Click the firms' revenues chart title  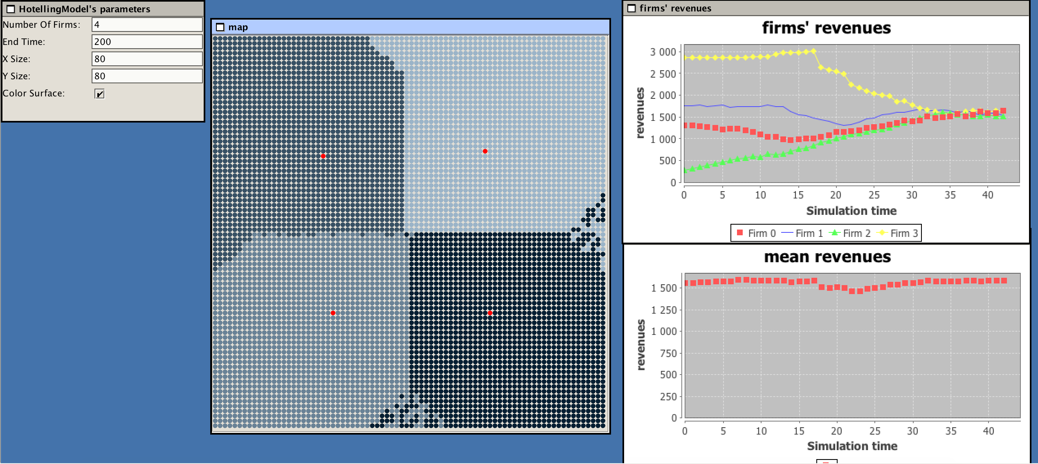pyautogui.click(x=826, y=28)
